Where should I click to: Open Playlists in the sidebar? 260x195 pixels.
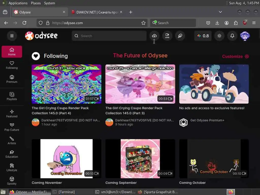tap(12, 96)
